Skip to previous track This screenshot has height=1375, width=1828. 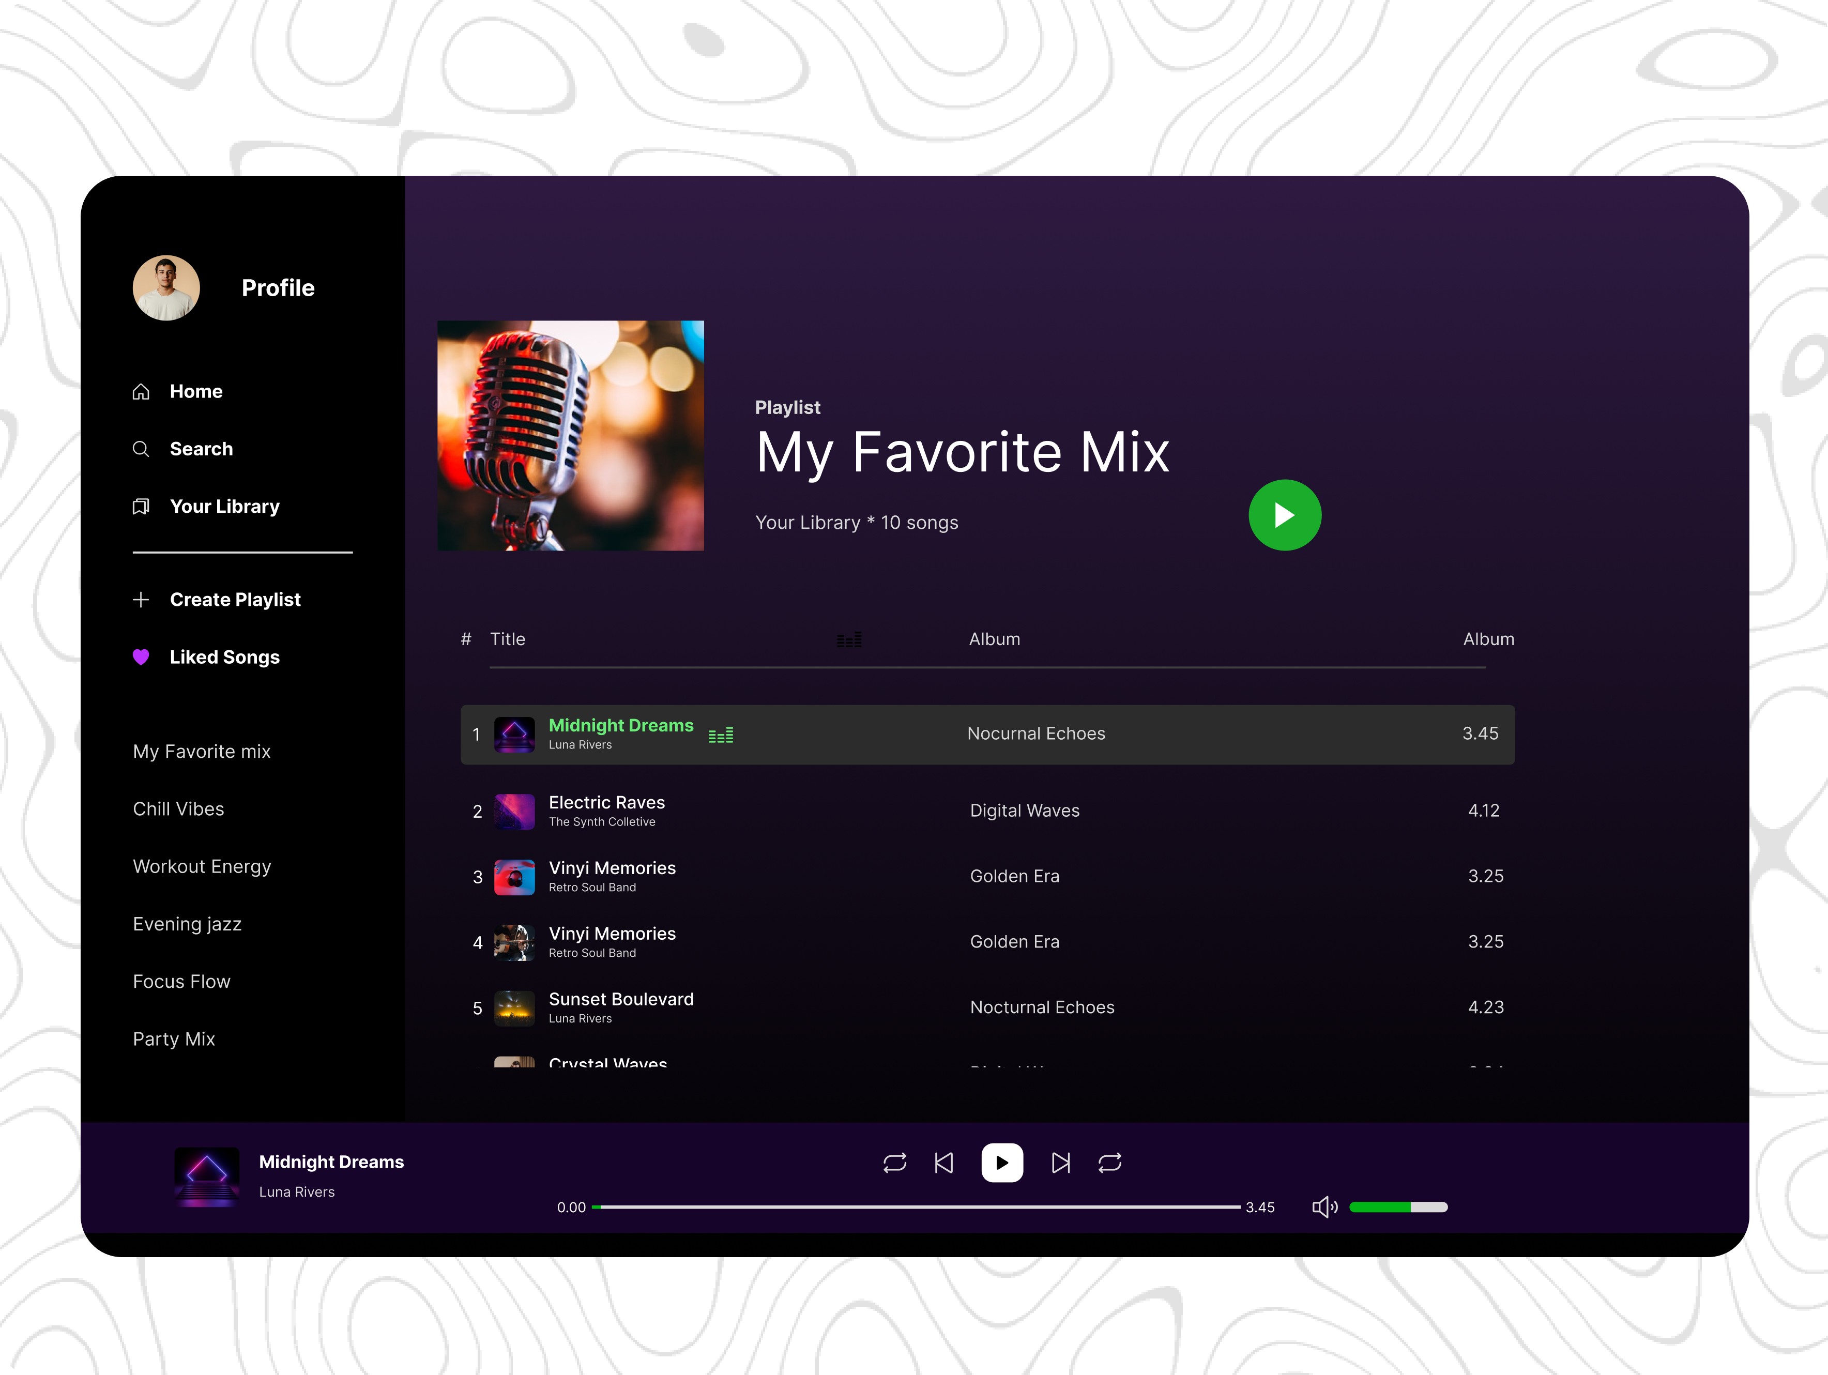click(x=944, y=1163)
